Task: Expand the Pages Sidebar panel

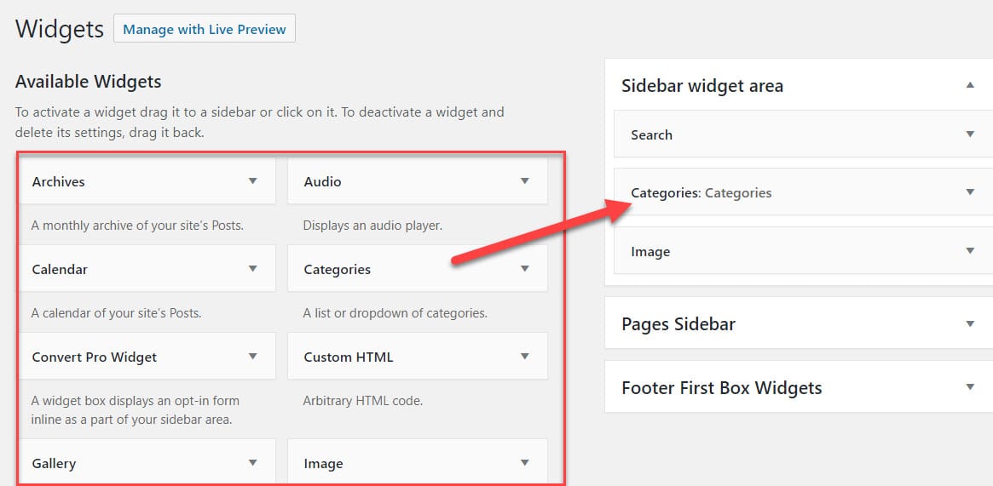Action: pos(970,323)
